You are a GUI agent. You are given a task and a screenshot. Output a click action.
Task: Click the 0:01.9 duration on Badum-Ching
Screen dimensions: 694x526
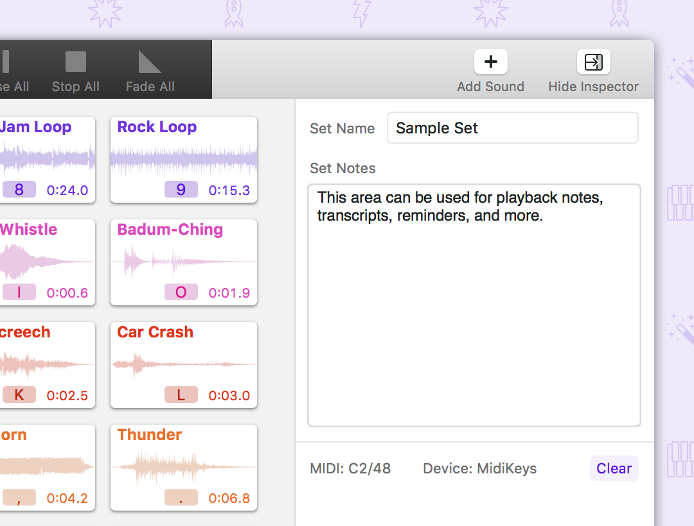coord(229,293)
